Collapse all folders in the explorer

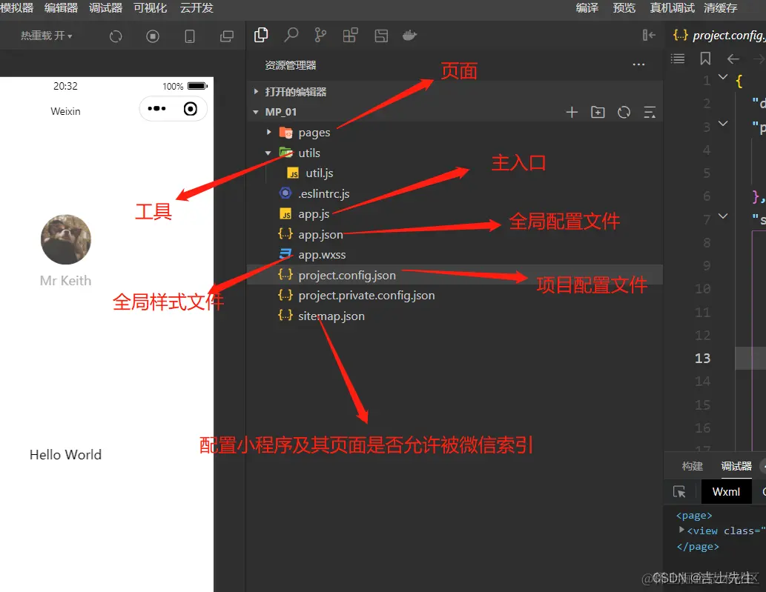650,111
